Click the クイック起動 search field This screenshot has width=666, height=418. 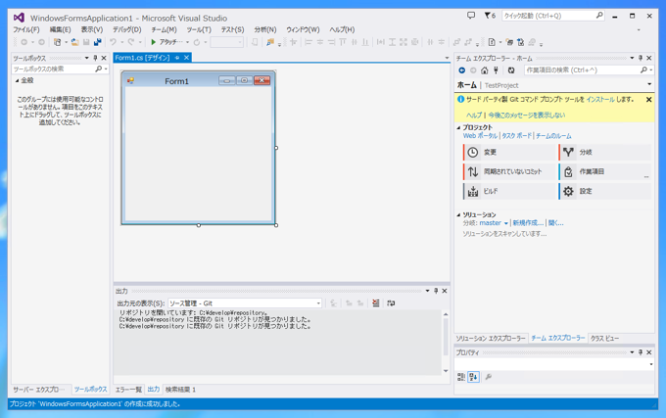(553, 16)
